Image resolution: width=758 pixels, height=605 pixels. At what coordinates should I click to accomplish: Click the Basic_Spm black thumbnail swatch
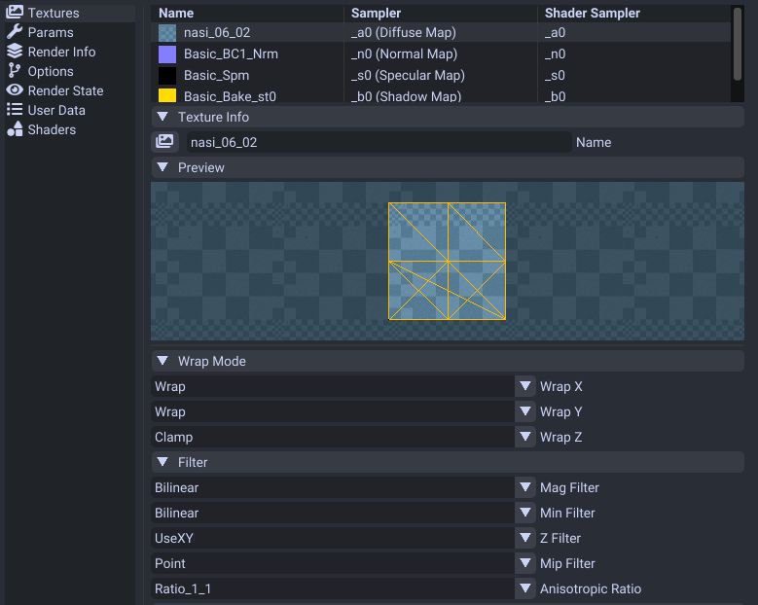[167, 76]
